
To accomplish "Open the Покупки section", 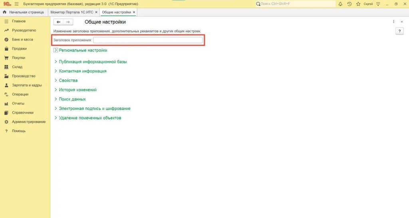I will click(x=18, y=57).
